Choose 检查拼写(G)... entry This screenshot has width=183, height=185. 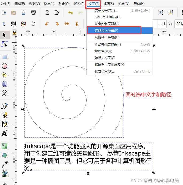pyautogui.click(x=119, y=71)
